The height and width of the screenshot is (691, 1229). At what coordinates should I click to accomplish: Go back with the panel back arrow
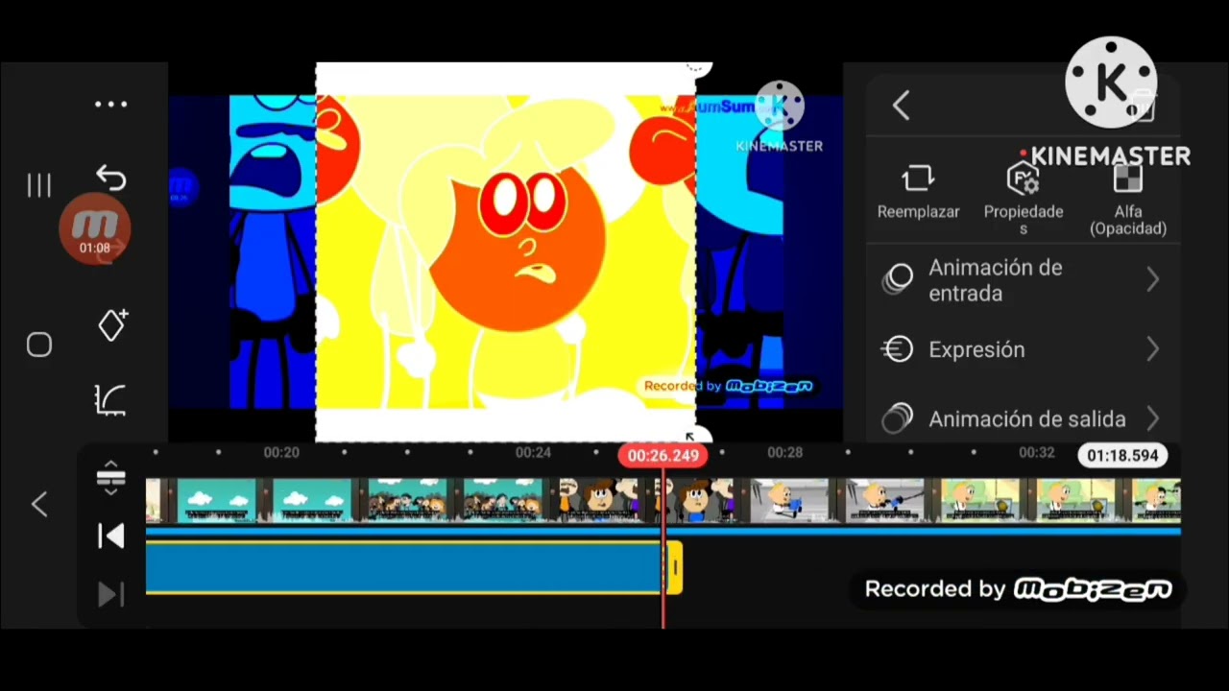901,106
